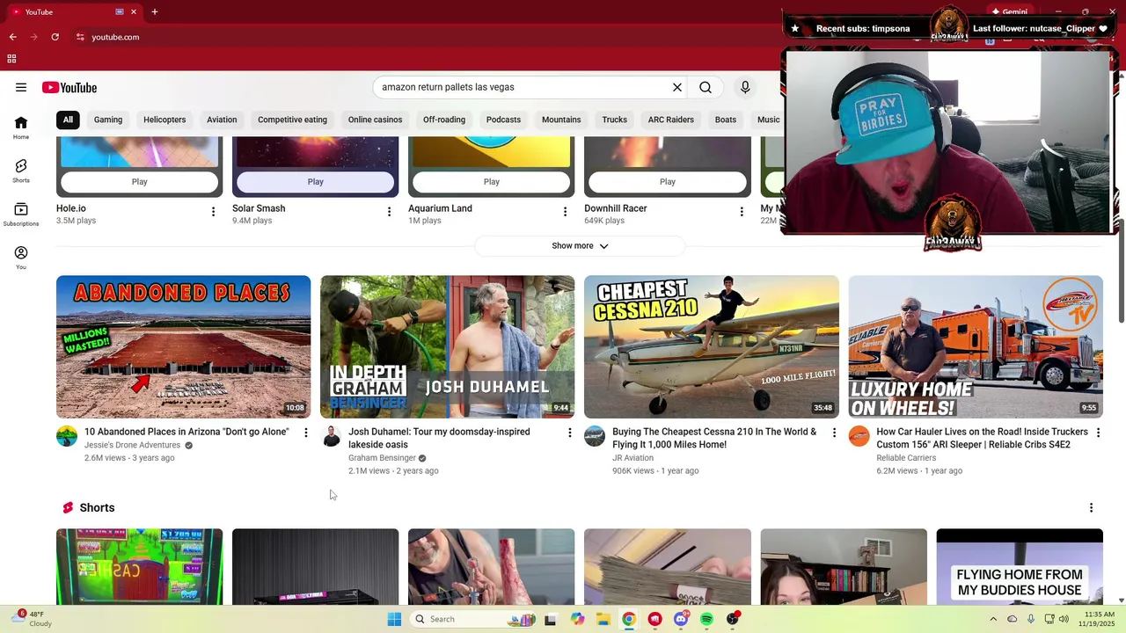
Task: Open menu for 10 Abandoned Places video
Action: 306,433
